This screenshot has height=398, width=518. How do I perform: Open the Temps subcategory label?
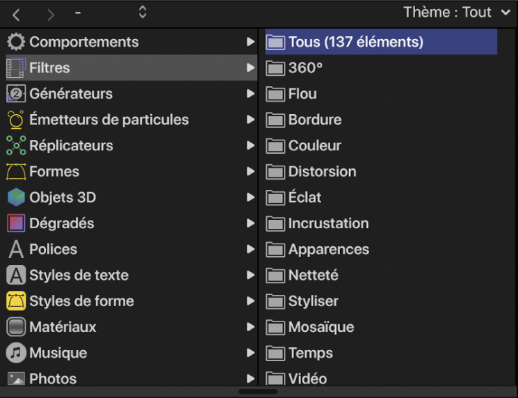click(x=311, y=353)
